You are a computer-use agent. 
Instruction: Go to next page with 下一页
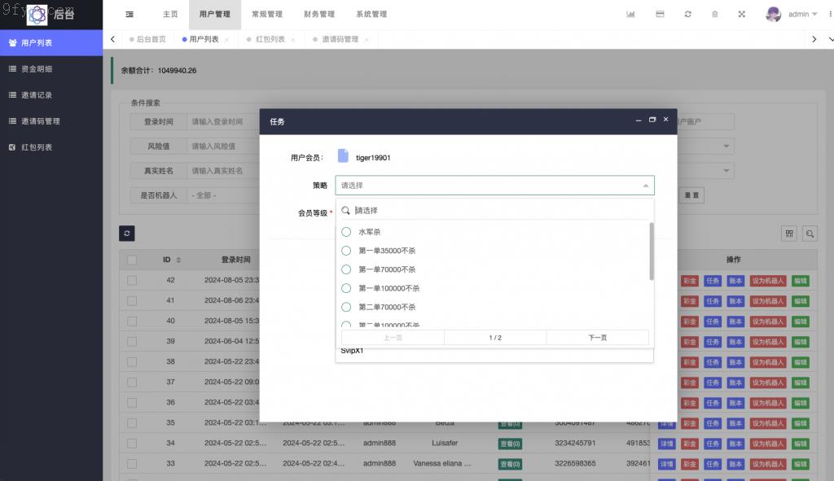(x=597, y=337)
